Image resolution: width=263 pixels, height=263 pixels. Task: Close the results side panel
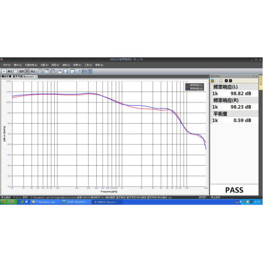pos(257,76)
